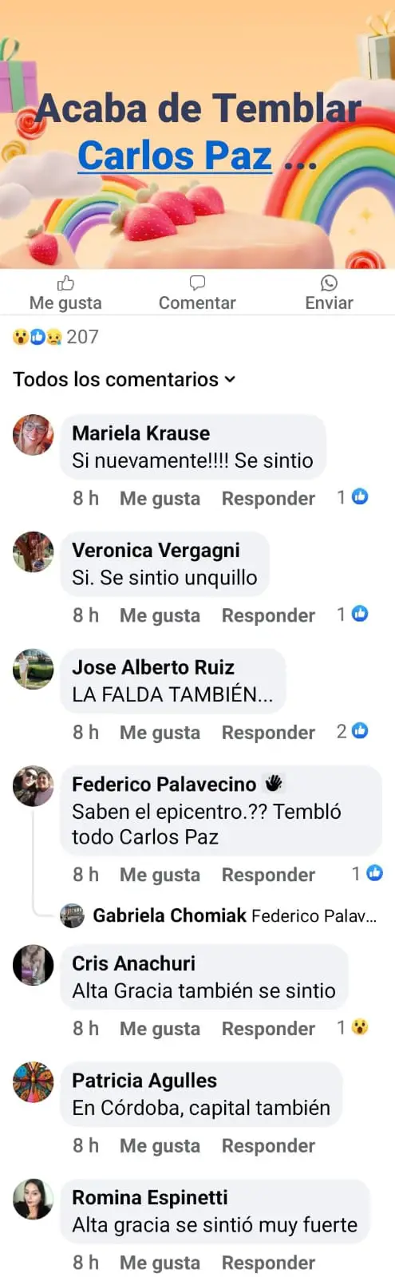This screenshot has width=395, height=1277.
Task: Reply to Mariela Krause's comment
Action: (268, 498)
